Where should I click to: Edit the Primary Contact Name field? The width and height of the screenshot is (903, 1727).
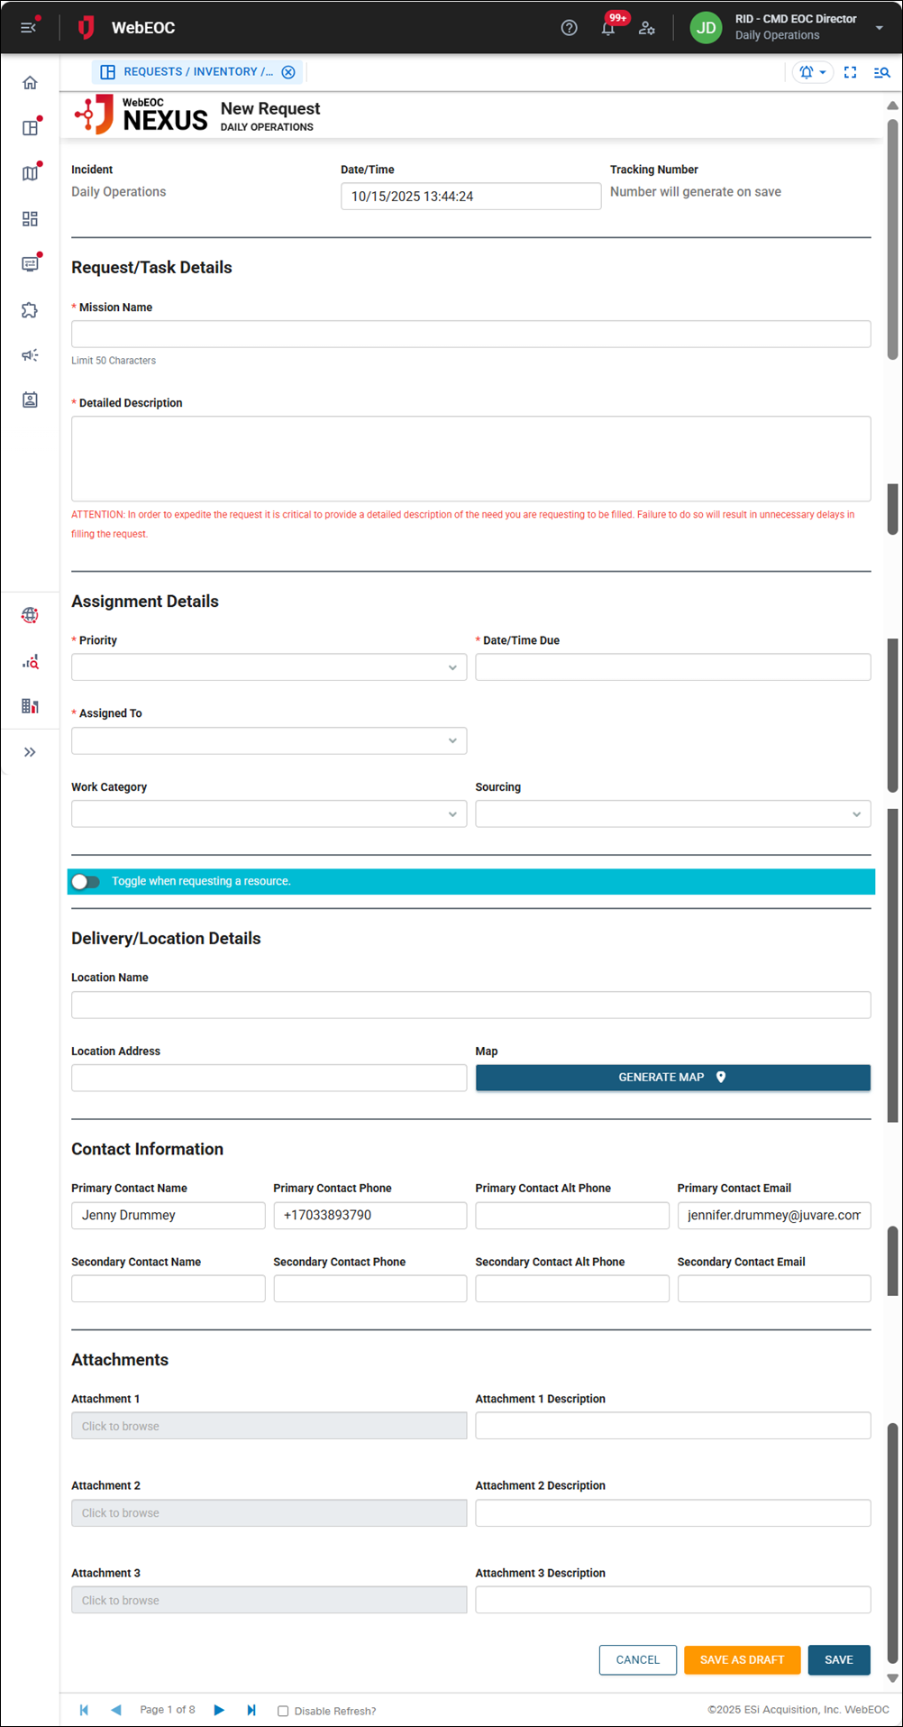[x=169, y=1216]
